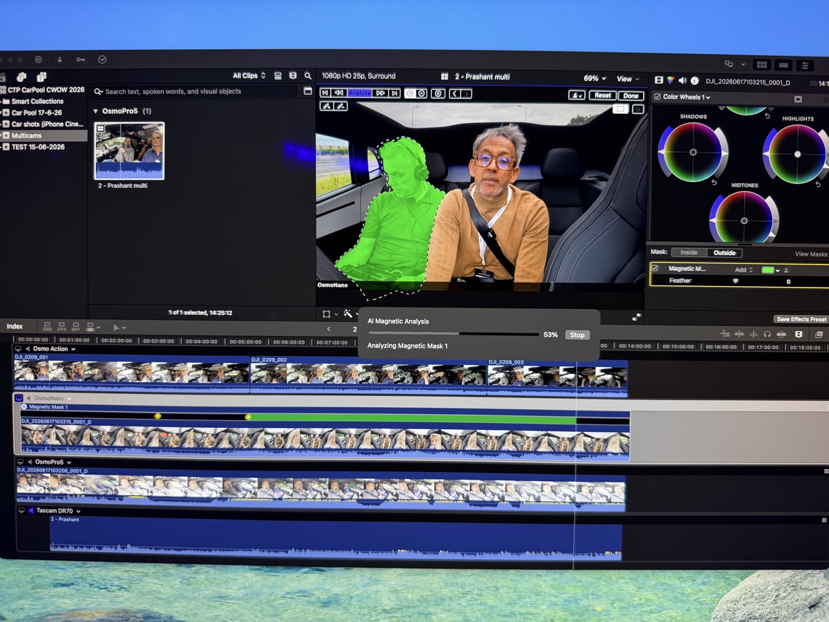Select the subtract-from-mask minus tool
The image size is (829, 622).
tap(421, 93)
